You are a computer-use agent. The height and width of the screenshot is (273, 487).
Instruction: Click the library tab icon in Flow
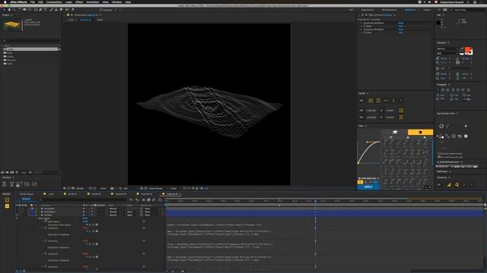[x=395, y=132]
